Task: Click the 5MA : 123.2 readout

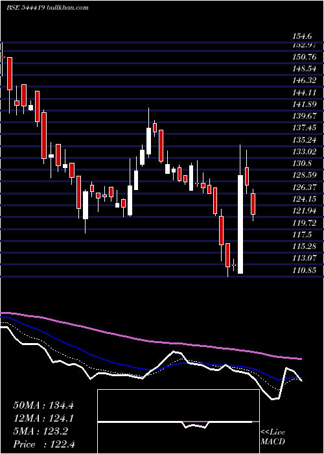Action: tap(41, 431)
